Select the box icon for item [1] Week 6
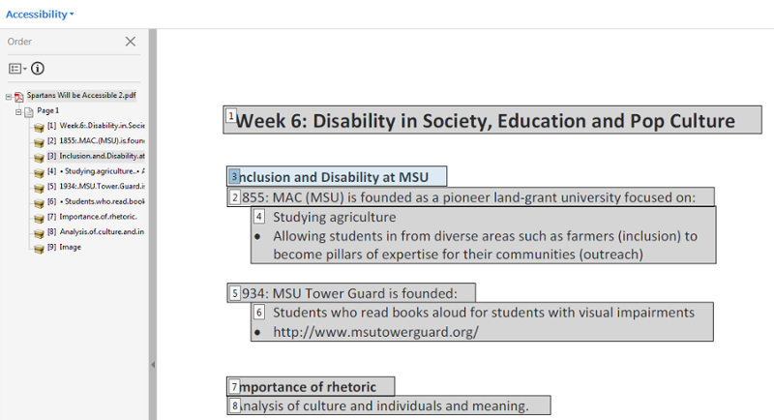Image resolution: width=774 pixels, height=420 pixels. point(39,128)
